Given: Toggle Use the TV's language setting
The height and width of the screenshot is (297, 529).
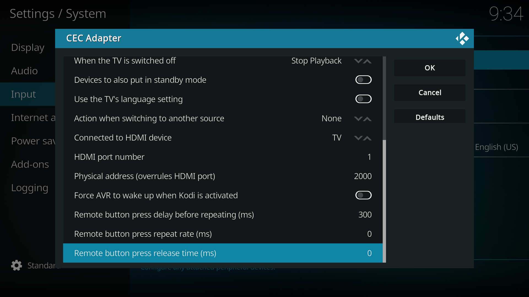Looking at the screenshot, I should (363, 99).
